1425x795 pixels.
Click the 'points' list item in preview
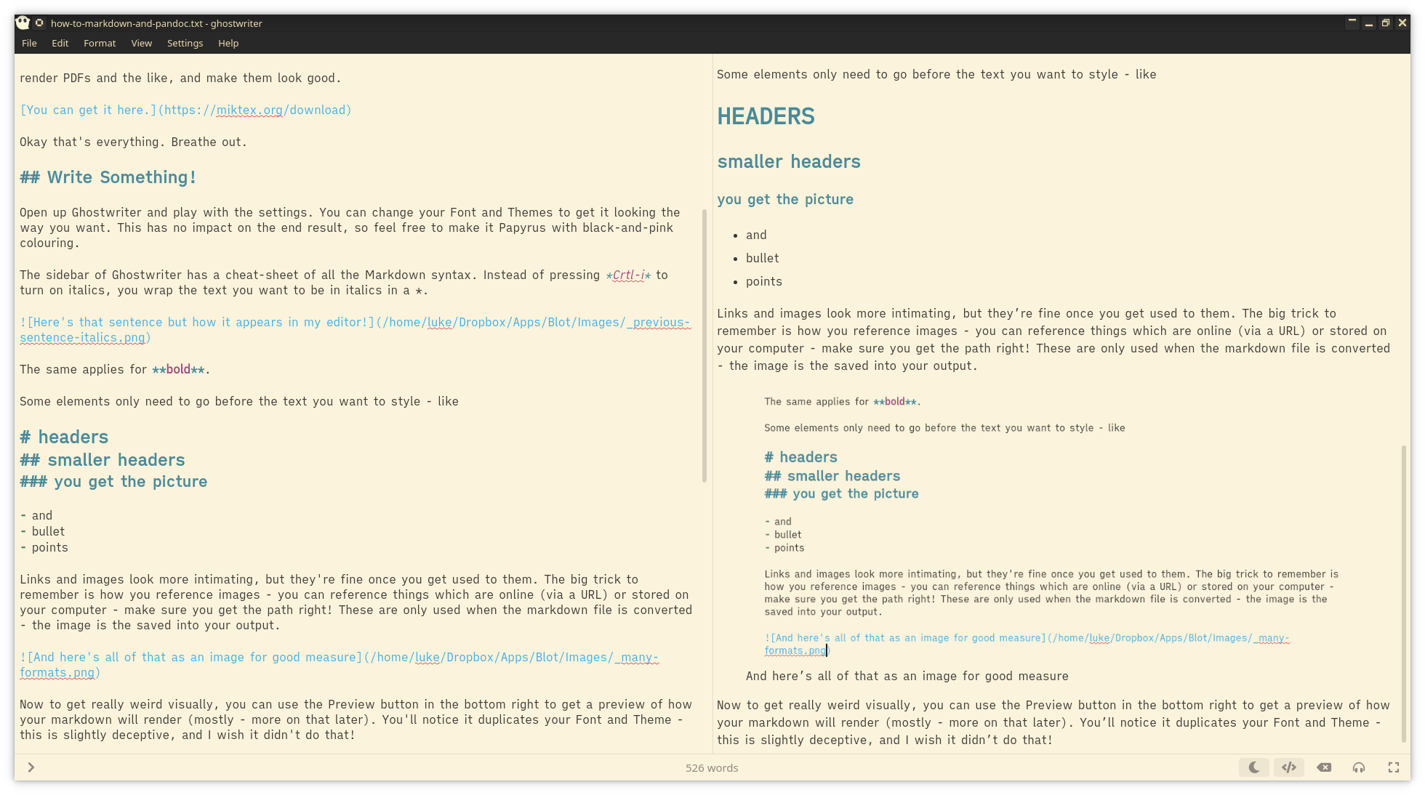pos(763,281)
